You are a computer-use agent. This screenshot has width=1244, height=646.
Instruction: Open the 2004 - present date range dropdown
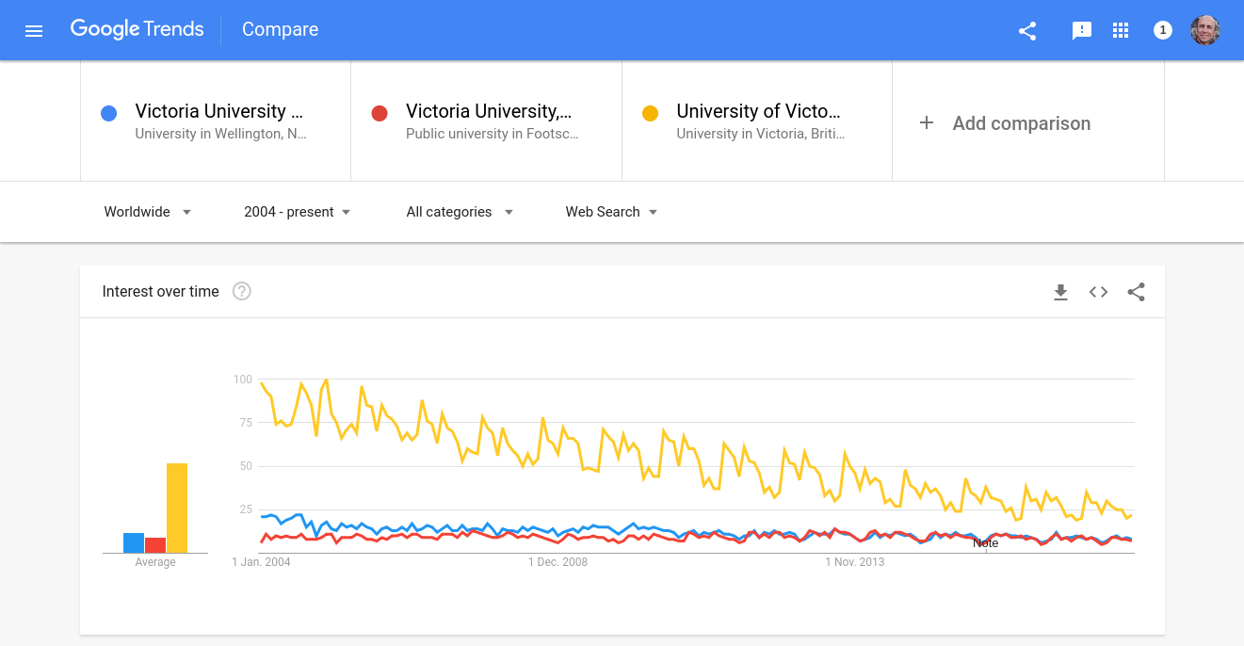pyautogui.click(x=297, y=212)
